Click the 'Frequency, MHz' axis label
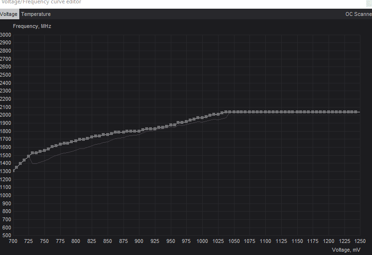 click(32, 26)
